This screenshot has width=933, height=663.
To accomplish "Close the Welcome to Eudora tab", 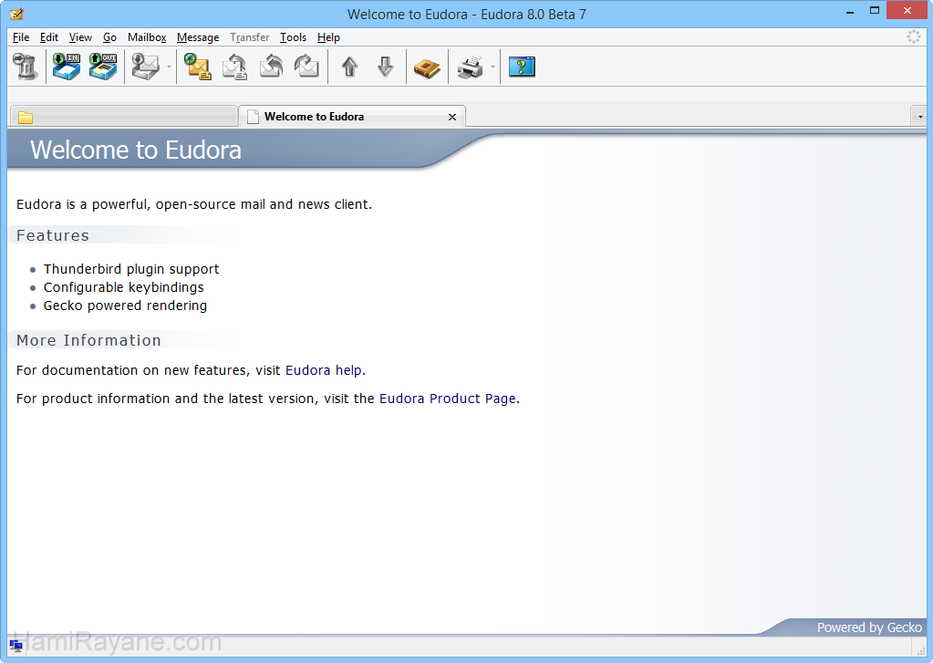I will 452,118.
